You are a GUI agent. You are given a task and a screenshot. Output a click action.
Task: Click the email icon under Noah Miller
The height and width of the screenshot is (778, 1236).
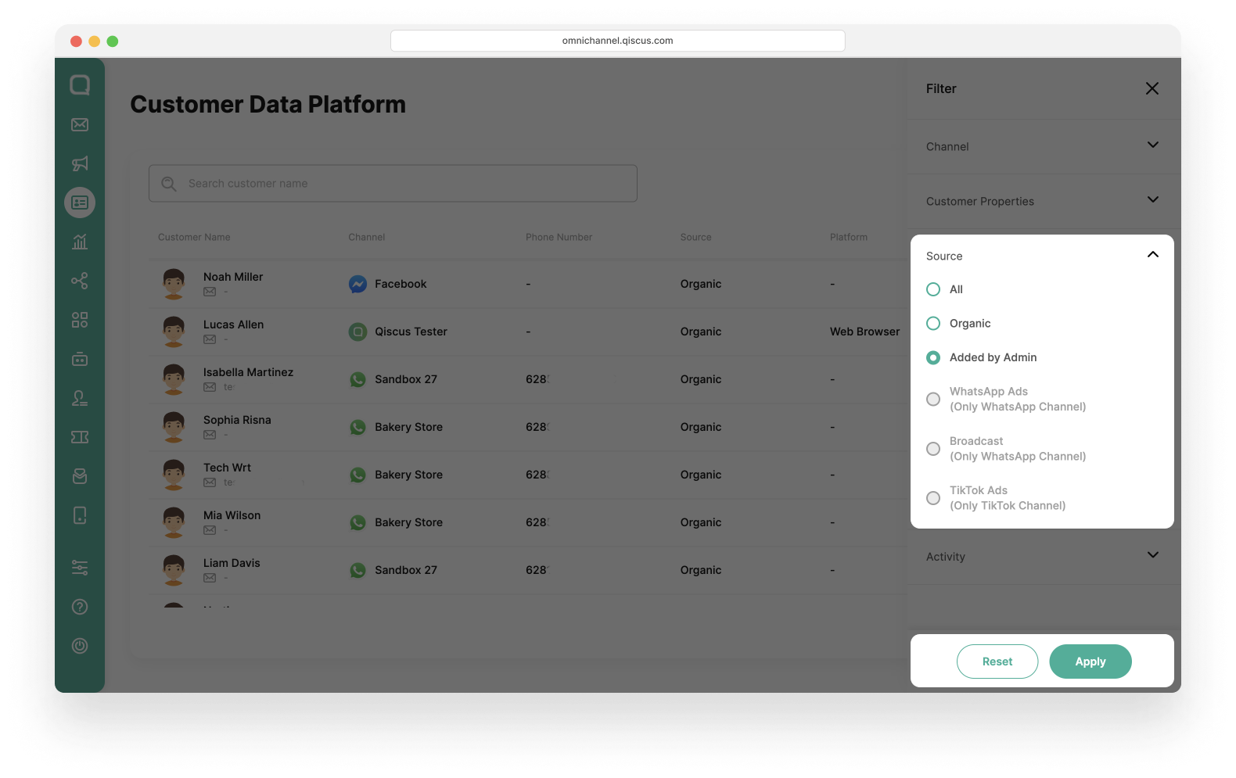210,292
